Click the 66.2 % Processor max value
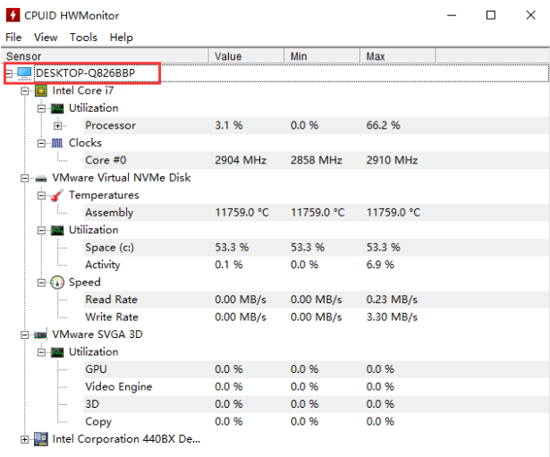The image size is (550, 457). coord(384,125)
